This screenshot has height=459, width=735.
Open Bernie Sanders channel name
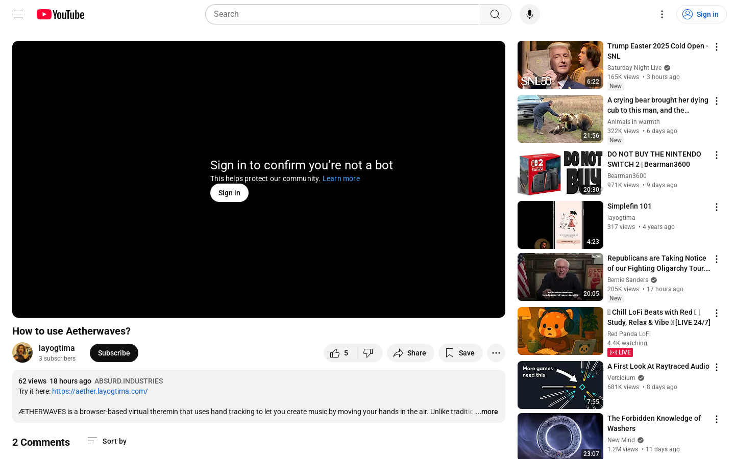(628, 280)
